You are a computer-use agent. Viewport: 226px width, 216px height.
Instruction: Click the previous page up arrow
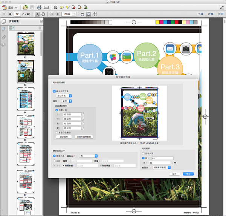point(4,14)
